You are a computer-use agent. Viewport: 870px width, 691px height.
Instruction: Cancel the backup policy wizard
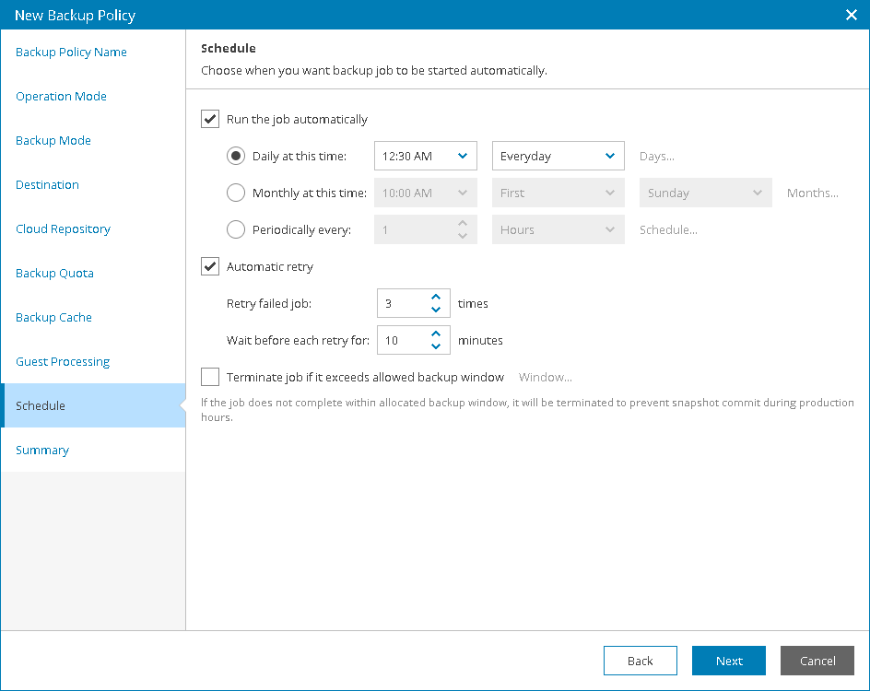(x=817, y=661)
